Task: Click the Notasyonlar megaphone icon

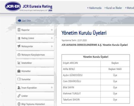Action: [19, 46]
